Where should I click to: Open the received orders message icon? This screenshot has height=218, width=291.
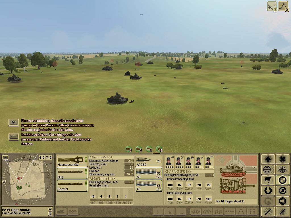point(14,137)
